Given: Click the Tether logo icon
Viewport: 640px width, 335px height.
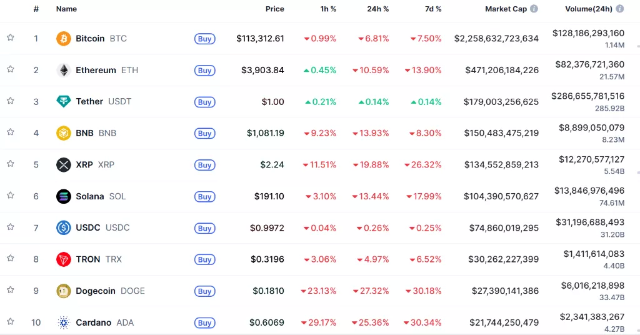Looking at the screenshot, I should tap(64, 101).
